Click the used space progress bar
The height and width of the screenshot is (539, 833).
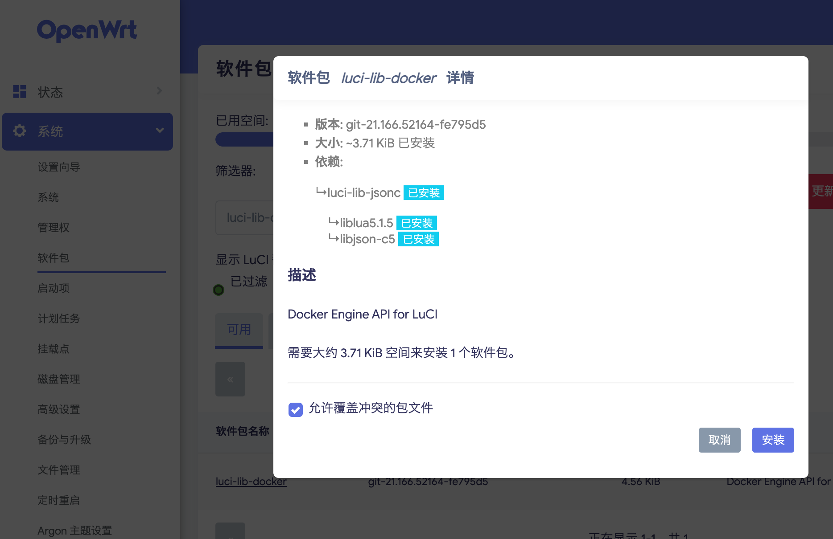tap(244, 139)
